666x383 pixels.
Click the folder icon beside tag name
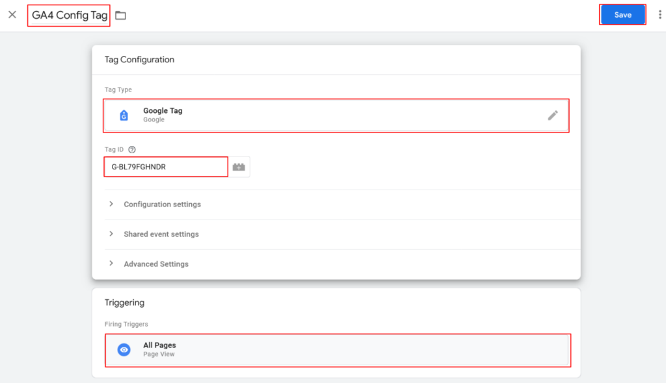pos(120,16)
